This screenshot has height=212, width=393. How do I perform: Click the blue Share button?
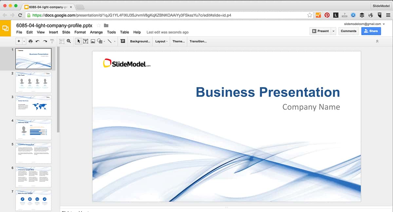[371, 31]
